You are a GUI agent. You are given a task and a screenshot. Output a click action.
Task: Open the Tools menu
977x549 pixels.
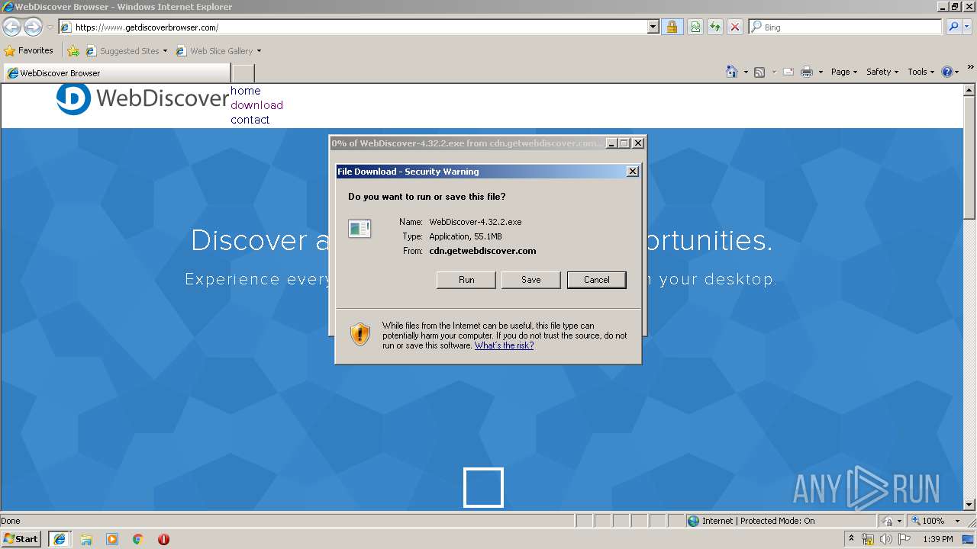921,72
